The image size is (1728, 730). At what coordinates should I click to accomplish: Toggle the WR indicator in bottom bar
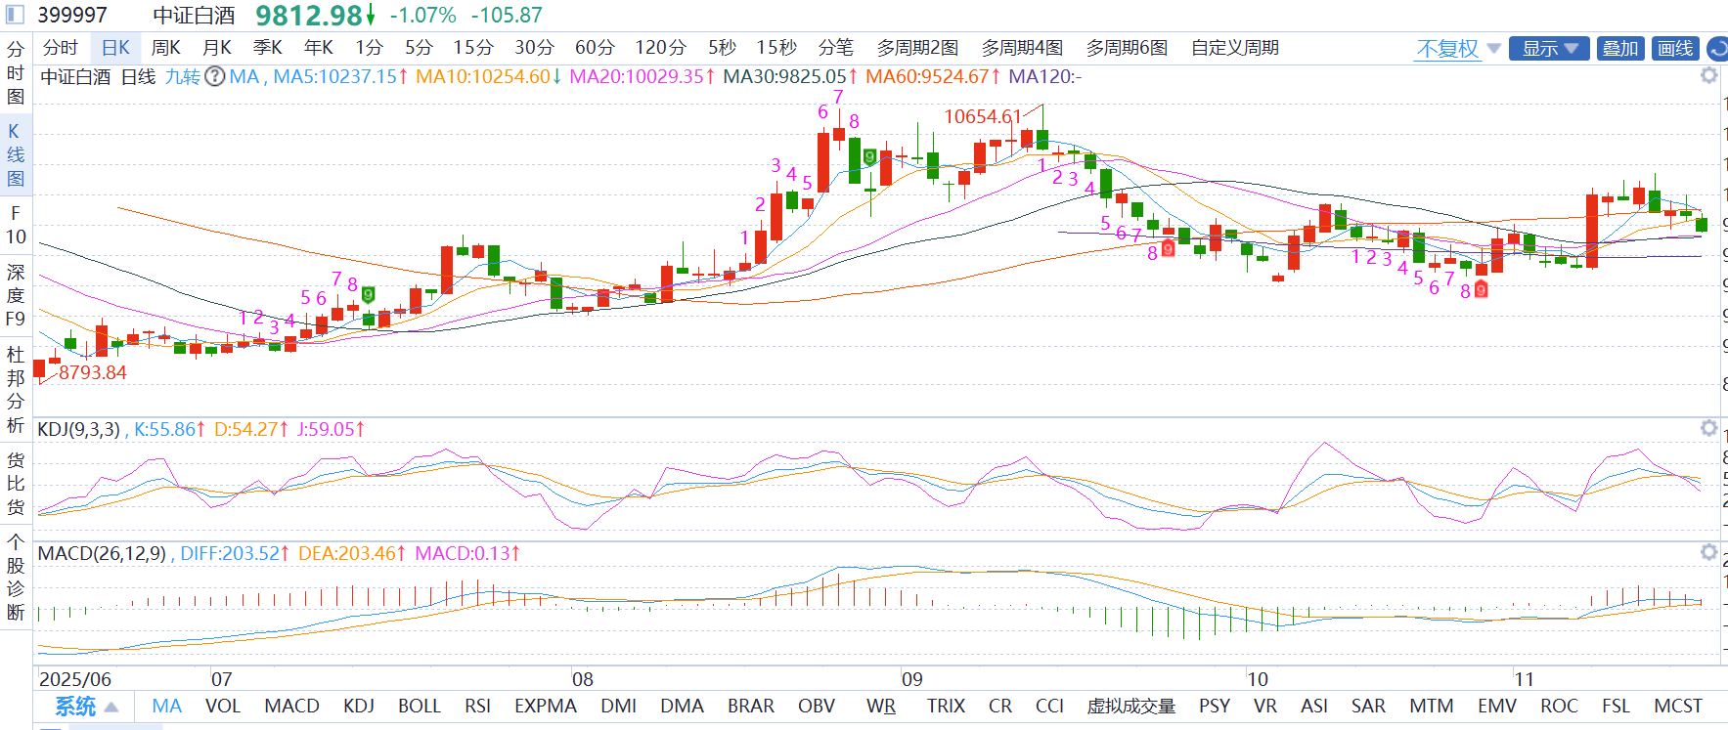(881, 707)
